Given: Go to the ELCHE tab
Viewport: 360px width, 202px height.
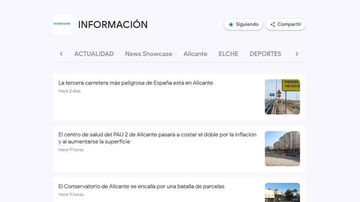Looking at the screenshot, I should tap(228, 54).
